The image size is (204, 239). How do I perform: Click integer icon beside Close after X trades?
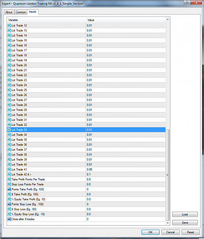[x=9, y=219]
